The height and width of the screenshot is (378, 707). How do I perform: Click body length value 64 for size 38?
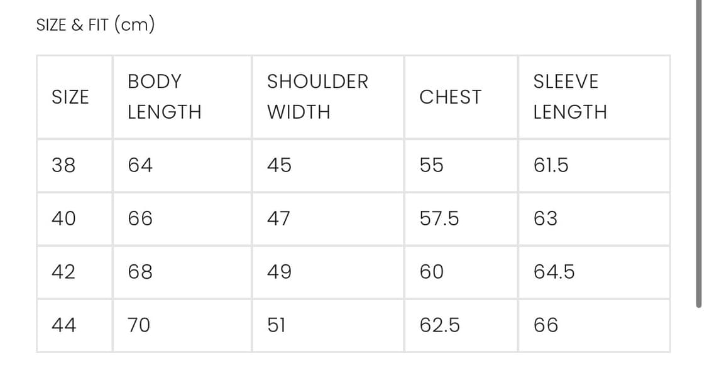pyautogui.click(x=140, y=165)
